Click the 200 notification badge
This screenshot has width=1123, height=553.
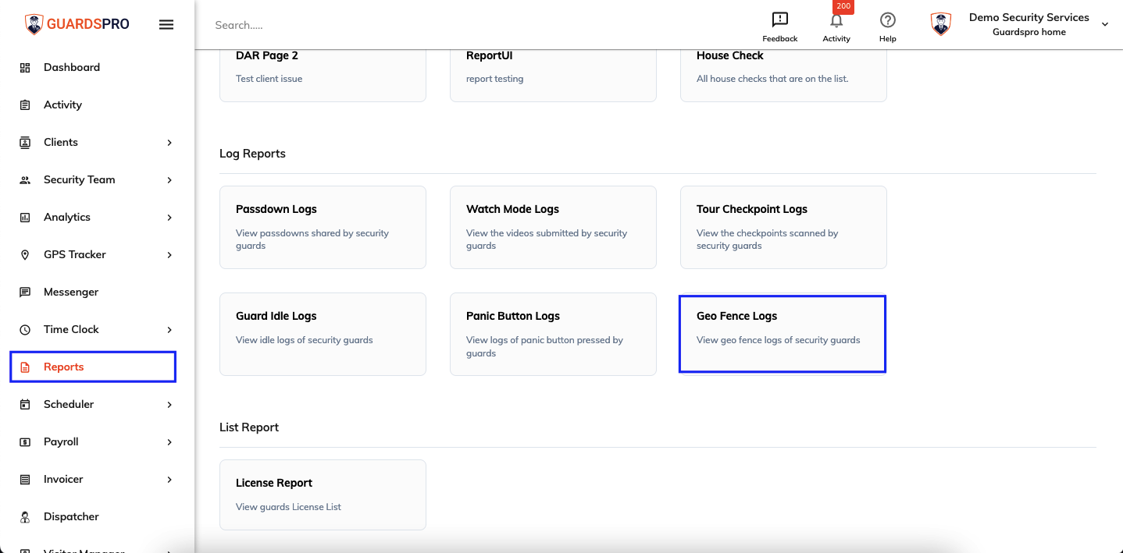[x=843, y=6]
